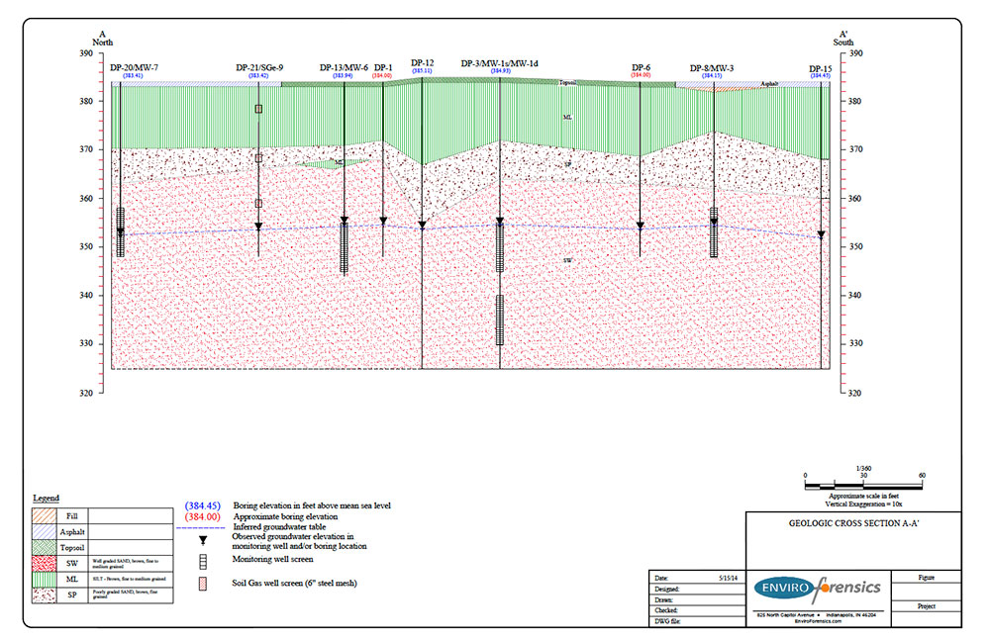
Task: Click the "Approximate scale in feet" caption
Action: coord(863,497)
